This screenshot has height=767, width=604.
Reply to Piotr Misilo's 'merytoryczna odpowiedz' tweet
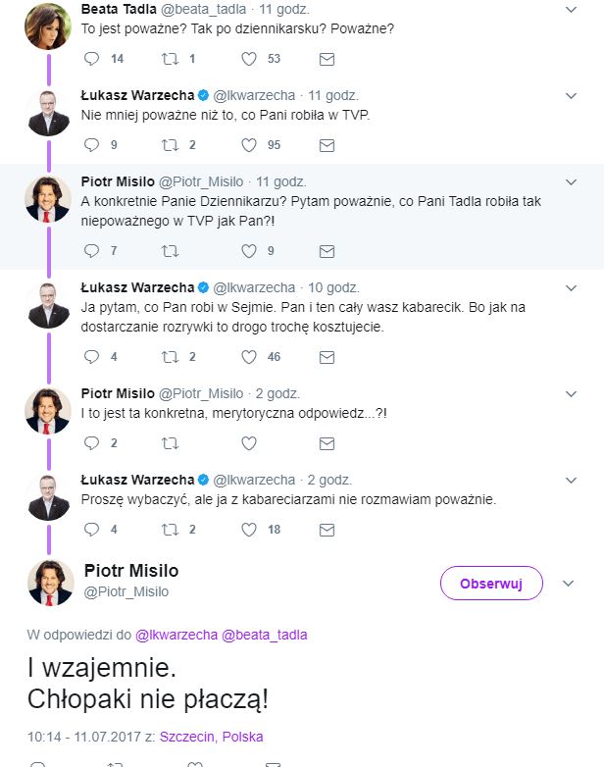pyautogui.click(x=92, y=443)
